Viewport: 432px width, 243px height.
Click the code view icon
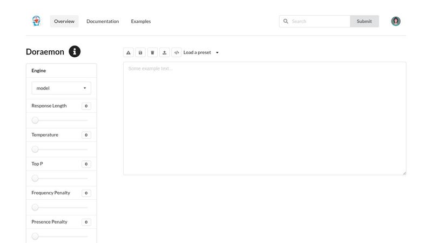pyautogui.click(x=177, y=52)
